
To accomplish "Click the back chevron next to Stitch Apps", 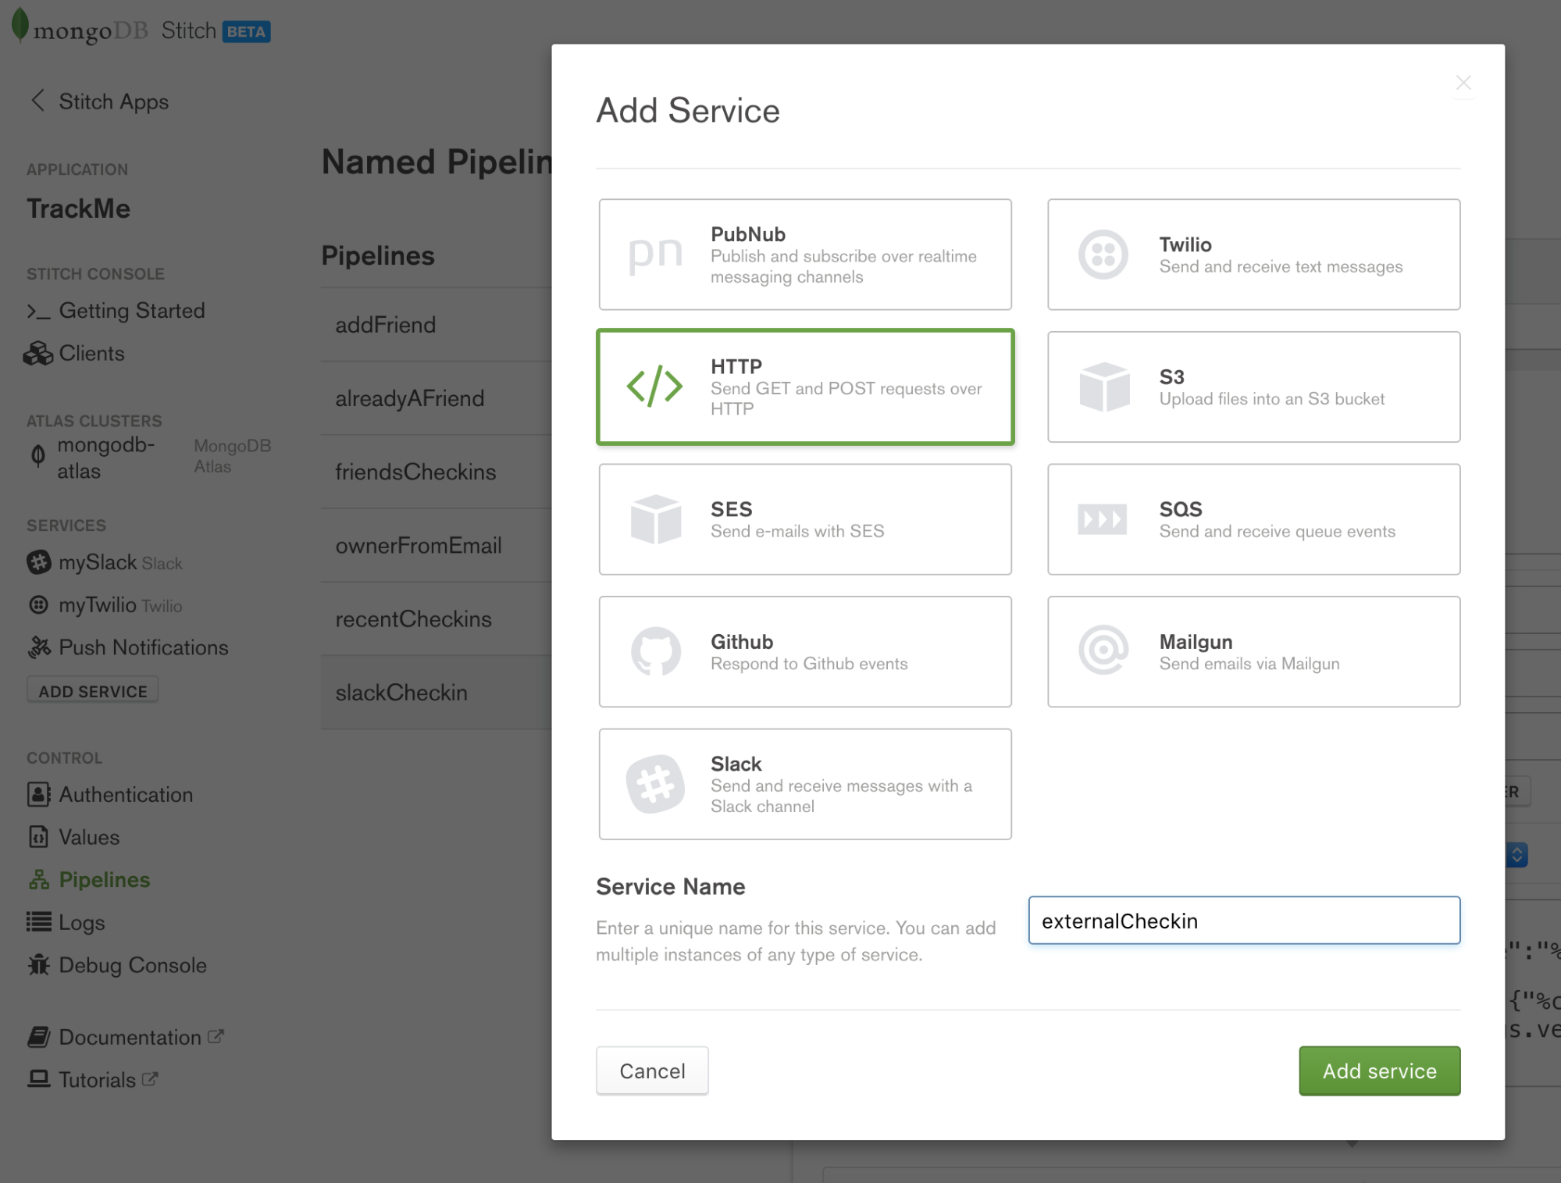I will pos(37,101).
